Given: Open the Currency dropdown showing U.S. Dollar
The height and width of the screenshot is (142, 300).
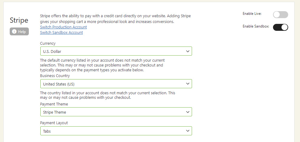Looking at the screenshot, I should coord(116,51).
